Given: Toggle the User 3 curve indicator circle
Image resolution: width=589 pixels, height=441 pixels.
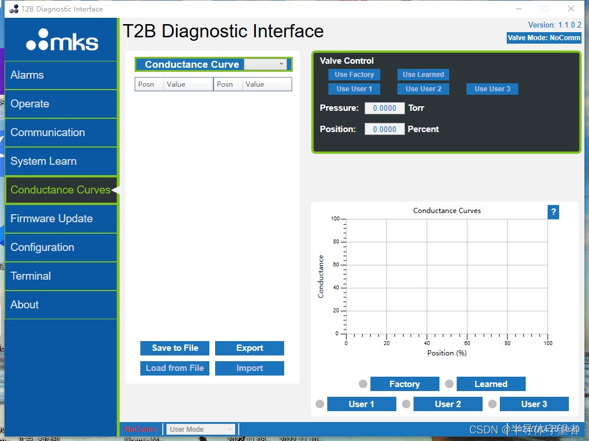Looking at the screenshot, I should coord(492,404).
